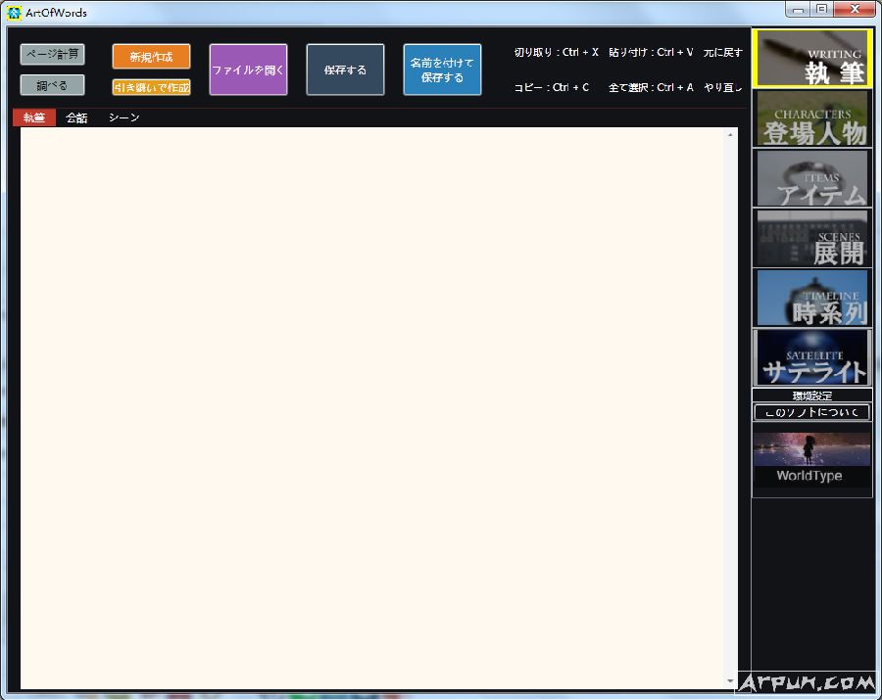Viewport: 882px width, 700px height.
Task: Open the TIMELINE 時系列 panel
Action: pos(811,298)
